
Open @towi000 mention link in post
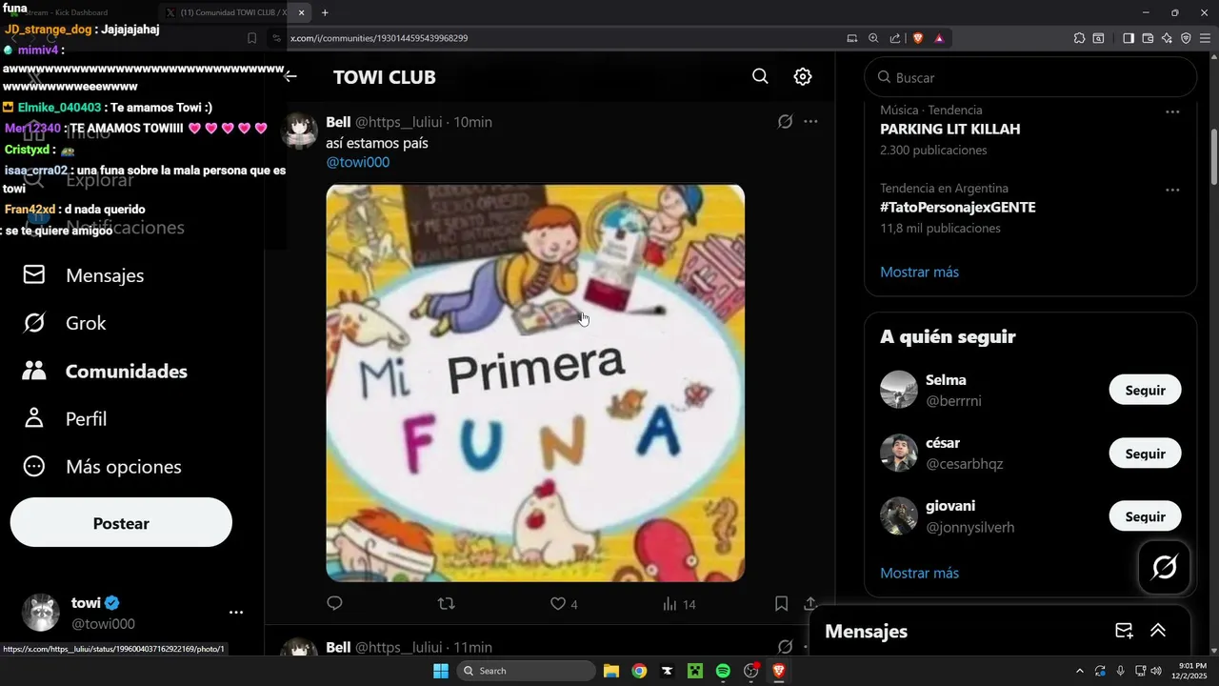(x=358, y=162)
